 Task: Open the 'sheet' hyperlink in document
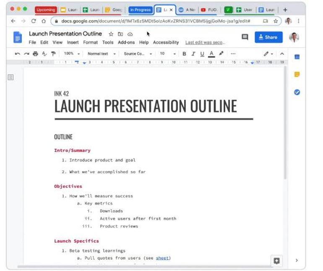163,258
